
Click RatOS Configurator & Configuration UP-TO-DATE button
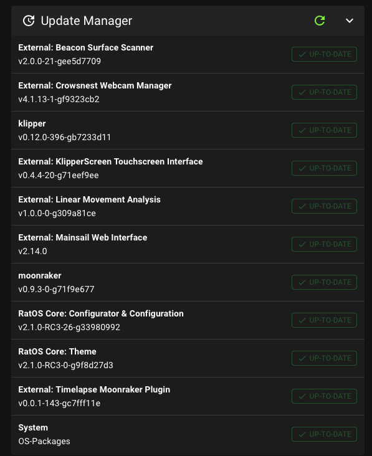pyautogui.click(x=324, y=320)
